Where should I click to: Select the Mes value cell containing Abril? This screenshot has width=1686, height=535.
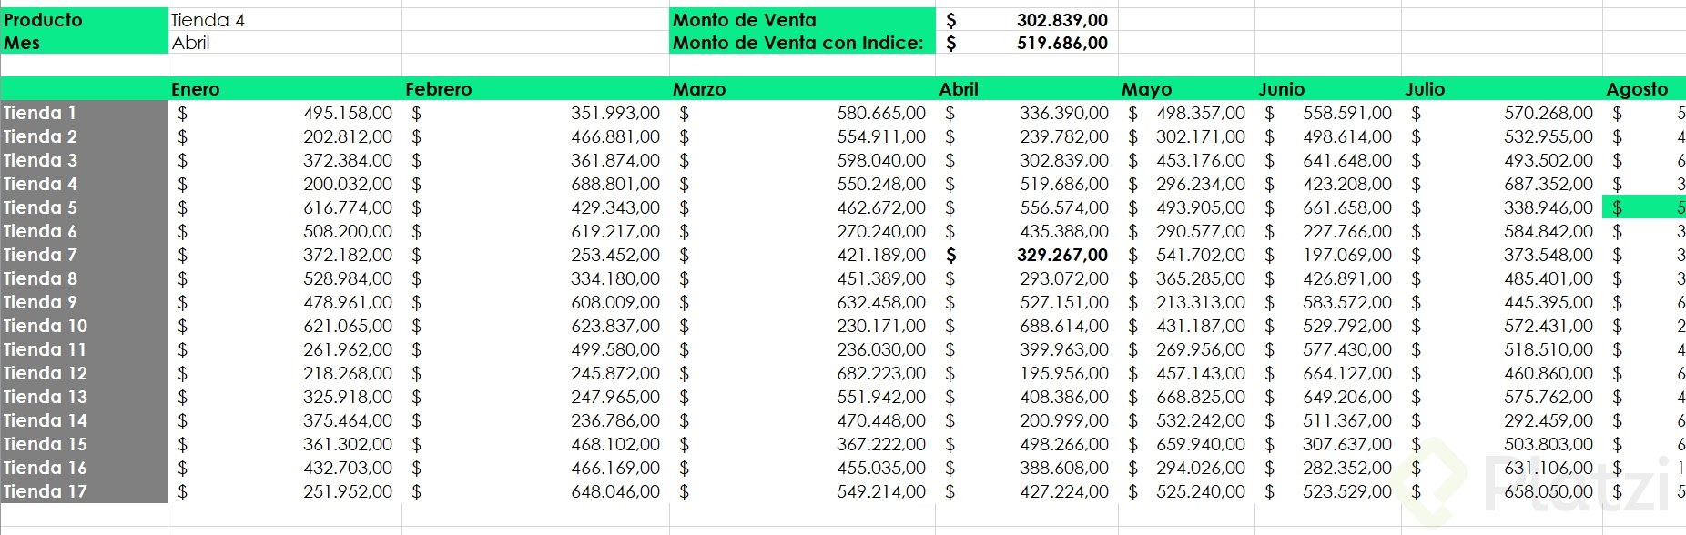(x=191, y=43)
